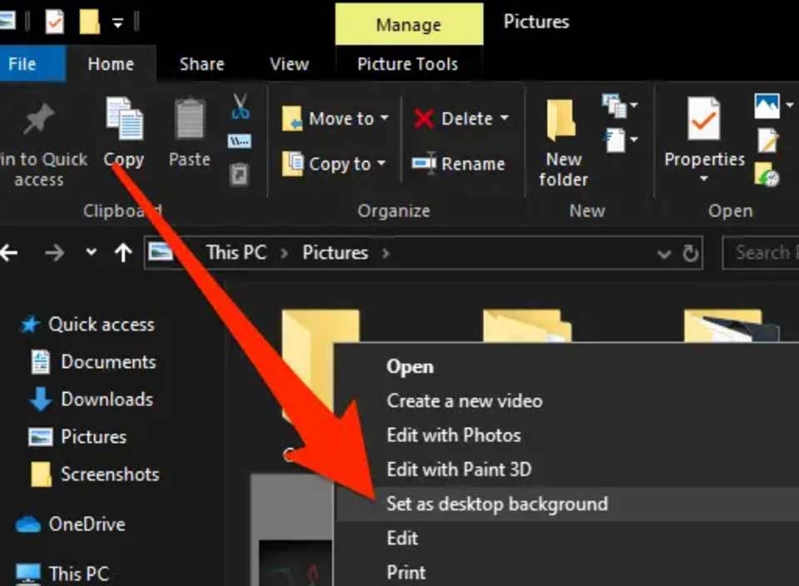
Task: Open the Move to menu
Action: tap(335, 119)
